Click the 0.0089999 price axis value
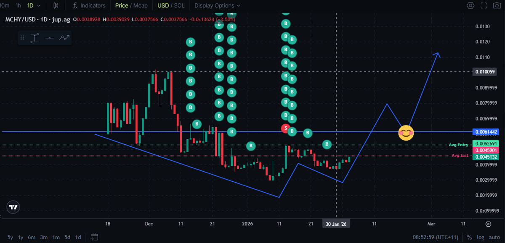This screenshot has width=505, height=243. pyautogui.click(x=485, y=88)
